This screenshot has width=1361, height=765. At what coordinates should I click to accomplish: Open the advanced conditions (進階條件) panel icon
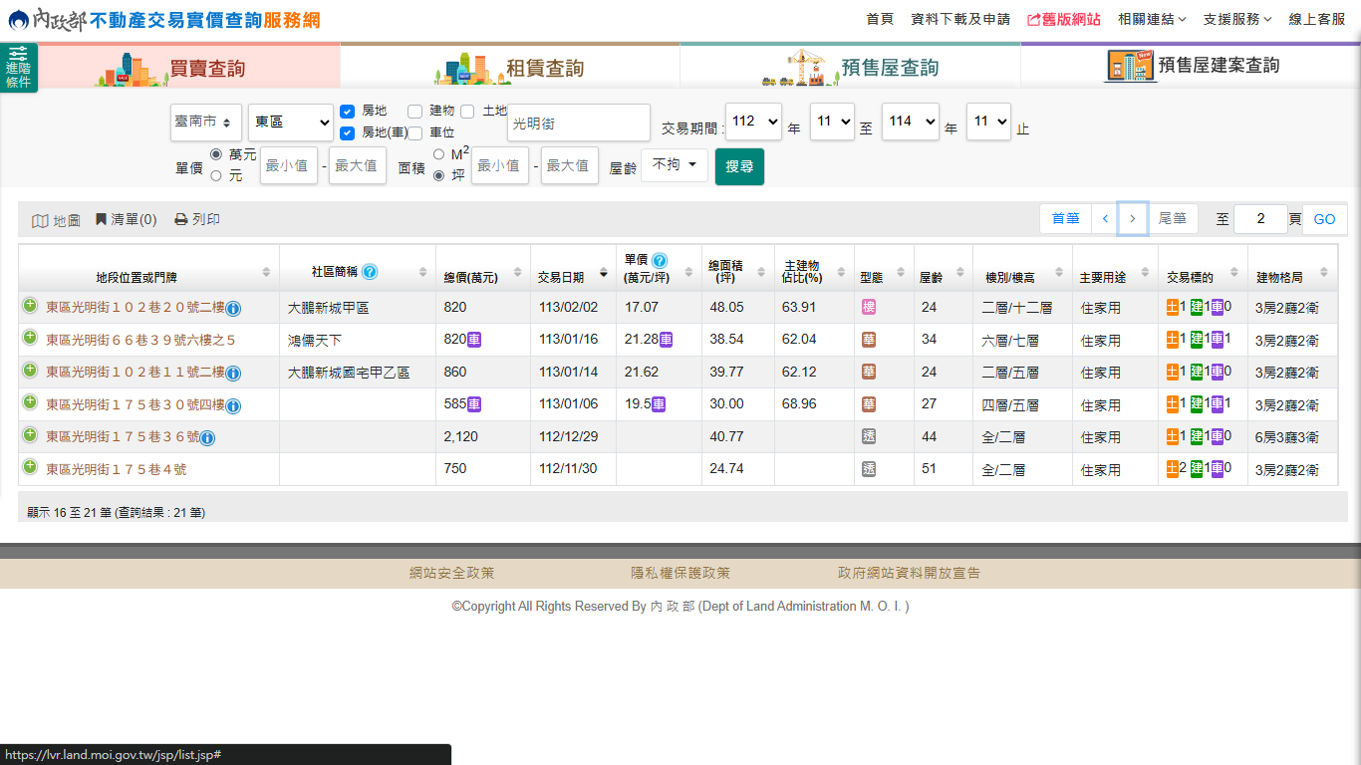(x=18, y=67)
